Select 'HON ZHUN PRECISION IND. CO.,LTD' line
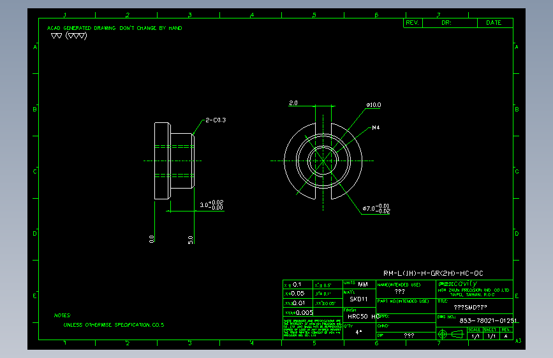 tap(474, 290)
